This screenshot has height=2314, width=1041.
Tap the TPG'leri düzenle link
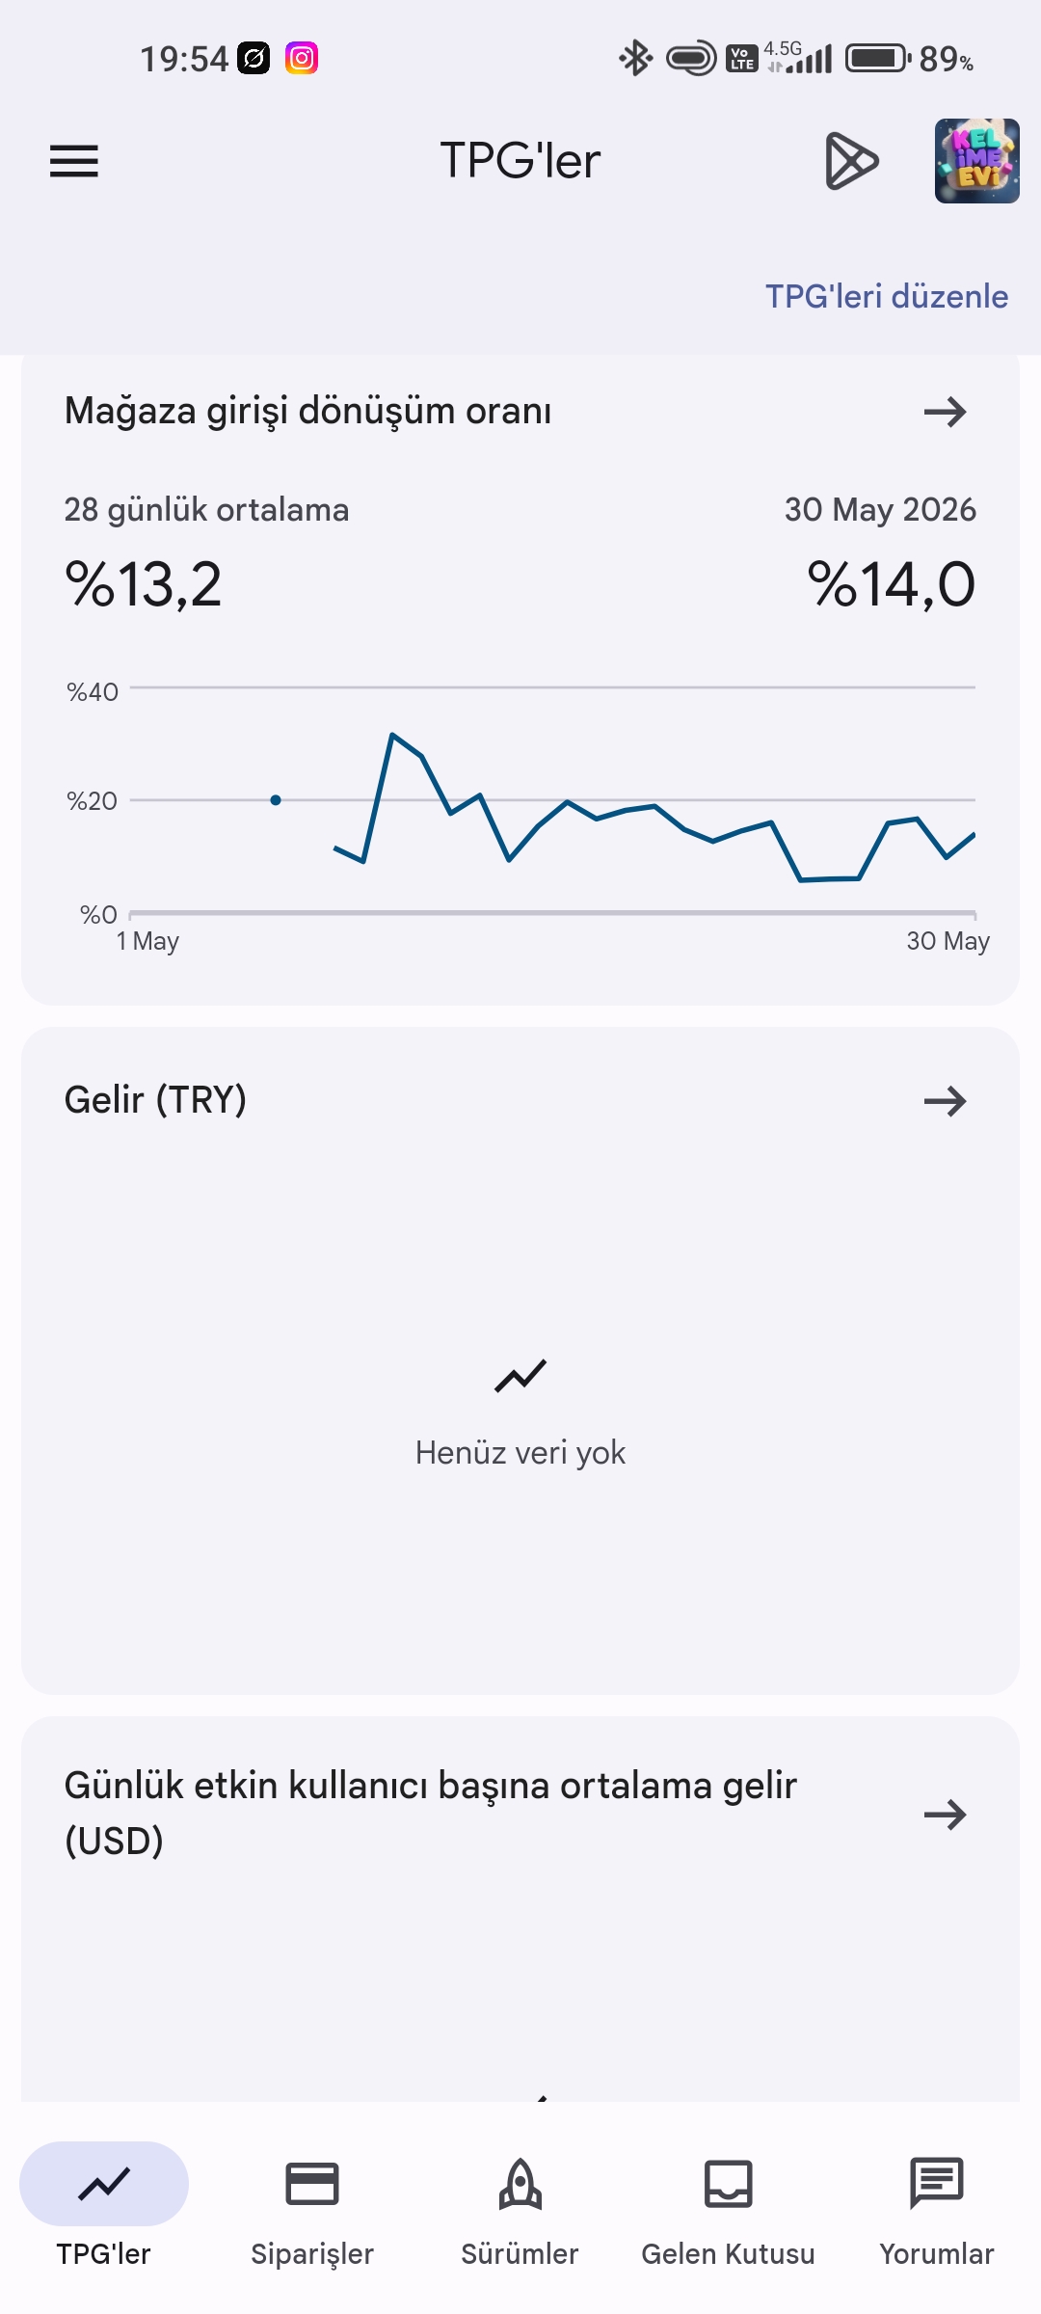[887, 296]
